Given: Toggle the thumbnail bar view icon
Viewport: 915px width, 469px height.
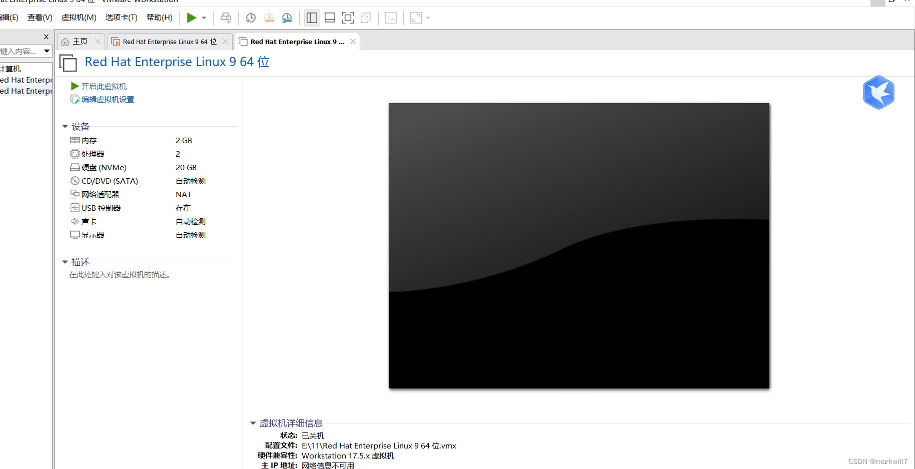Looking at the screenshot, I should click(330, 18).
